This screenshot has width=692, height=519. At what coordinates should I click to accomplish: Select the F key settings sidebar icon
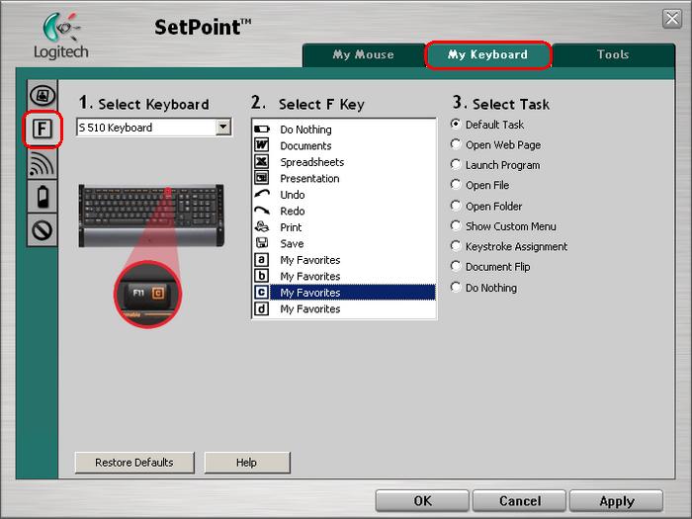click(x=43, y=129)
